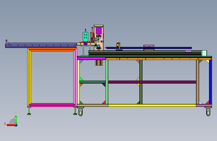This screenshot has width=217, height=141.
Task: Select the pale yellow-green leg on the main frame's left
Action: click(x=78, y=82)
